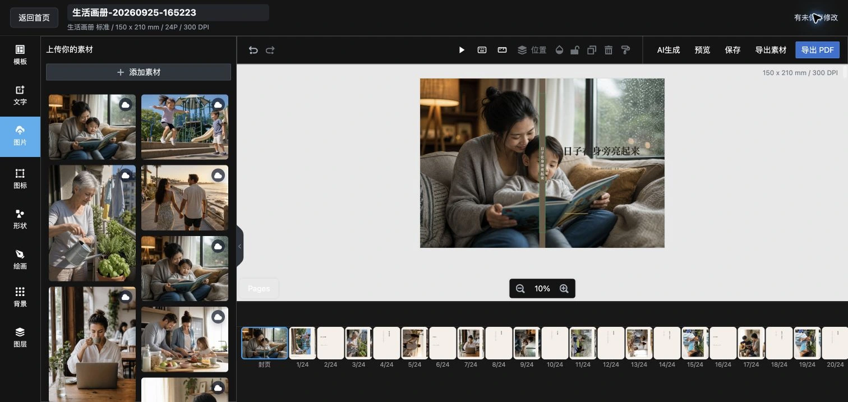Screen dimensions: 848x402
Task: Duplicate the selected element
Action: pos(592,50)
